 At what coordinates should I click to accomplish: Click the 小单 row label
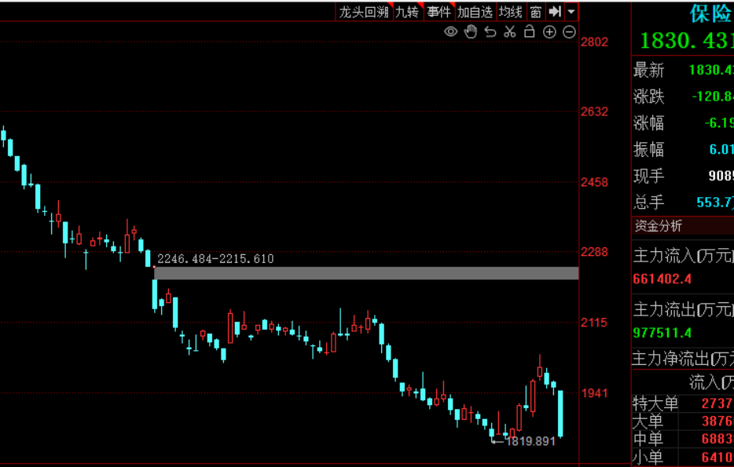click(x=648, y=457)
